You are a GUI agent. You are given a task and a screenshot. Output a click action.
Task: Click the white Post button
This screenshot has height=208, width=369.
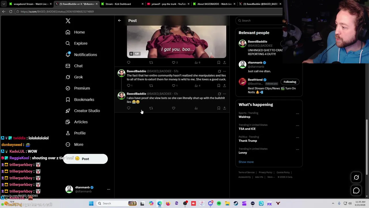(x=85, y=159)
